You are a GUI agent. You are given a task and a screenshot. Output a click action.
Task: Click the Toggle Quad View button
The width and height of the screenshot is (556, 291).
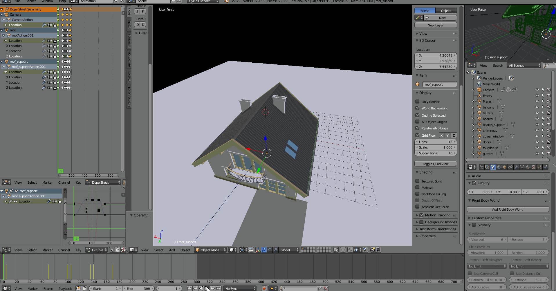pos(435,164)
